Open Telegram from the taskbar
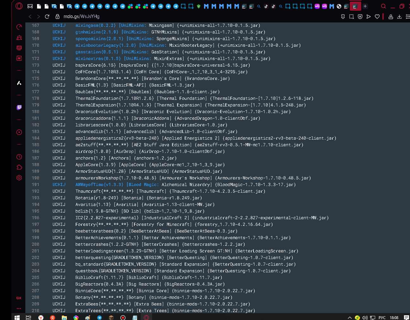 (x=99, y=317)
